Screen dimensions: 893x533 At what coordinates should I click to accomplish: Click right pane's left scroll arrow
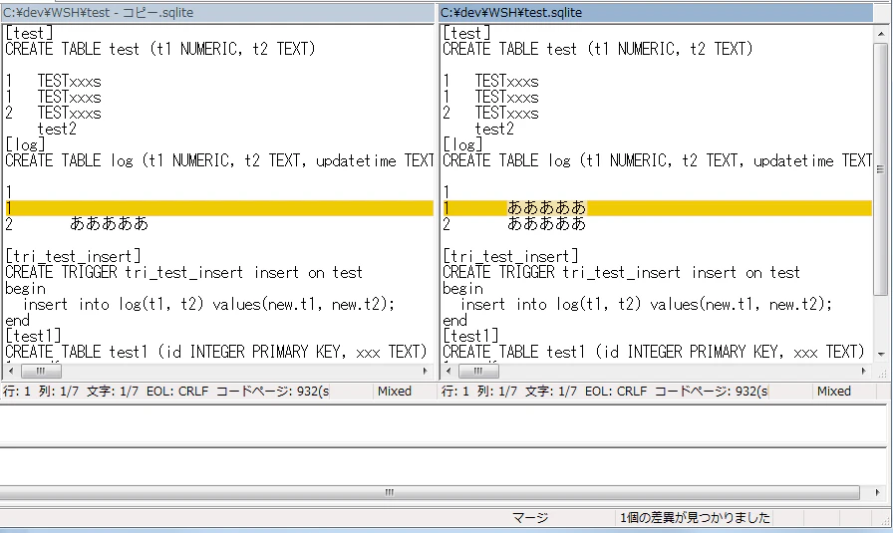coord(448,372)
